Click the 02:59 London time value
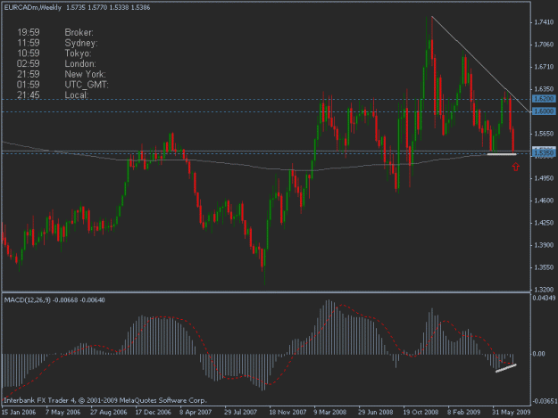 pos(29,63)
